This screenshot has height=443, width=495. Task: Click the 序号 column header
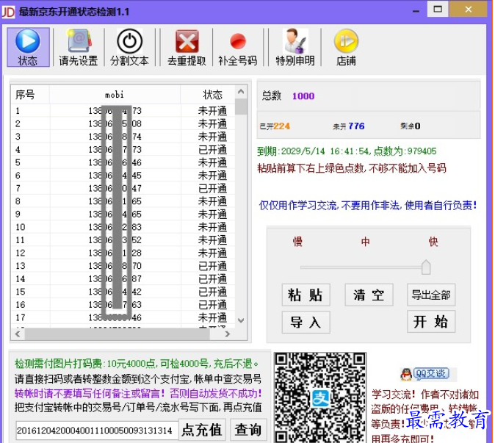[x=30, y=95]
